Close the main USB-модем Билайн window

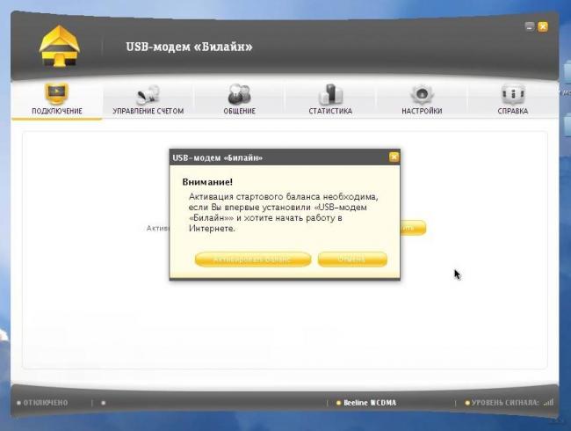[x=543, y=26]
